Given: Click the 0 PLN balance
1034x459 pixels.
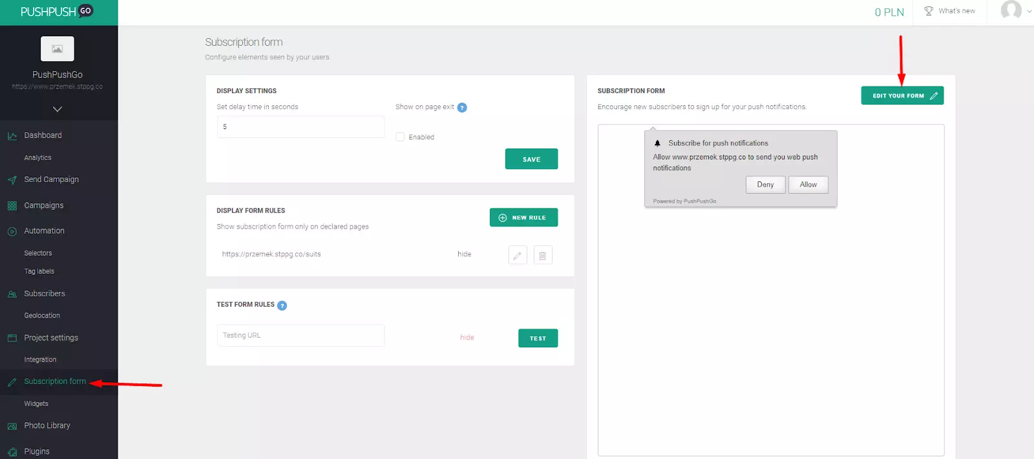Looking at the screenshot, I should 889,12.
